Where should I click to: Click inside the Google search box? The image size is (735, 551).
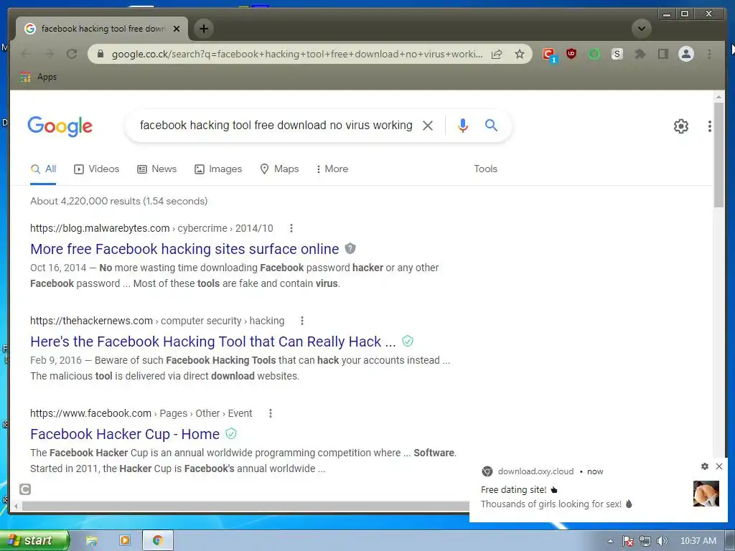276,125
